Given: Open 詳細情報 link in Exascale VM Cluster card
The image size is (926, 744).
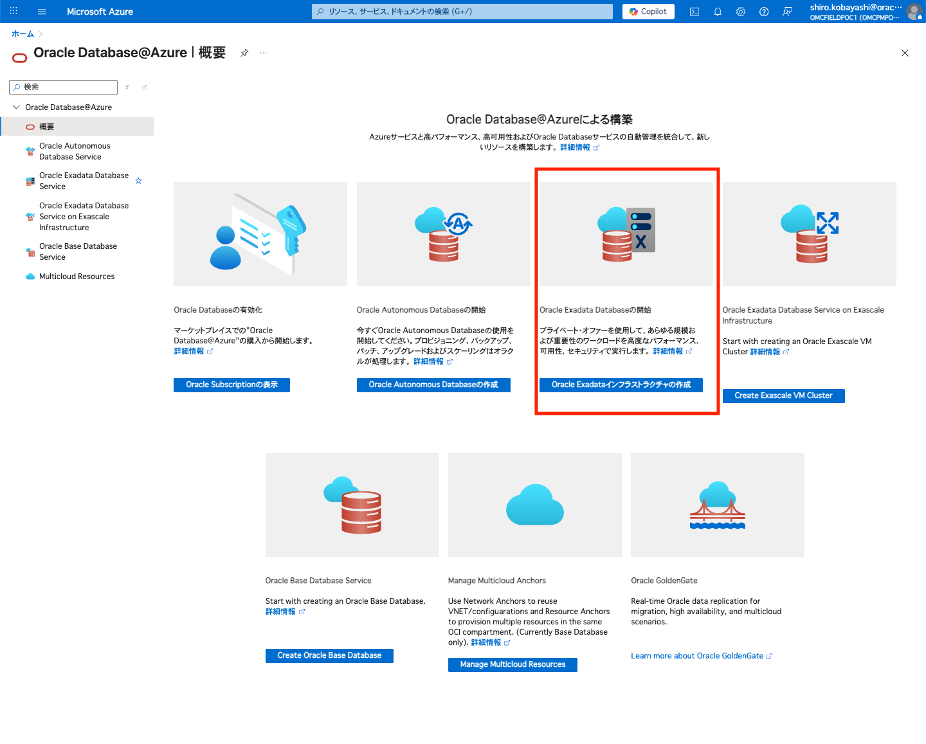Looking at the screenshot, I should (x=769, y=352).
